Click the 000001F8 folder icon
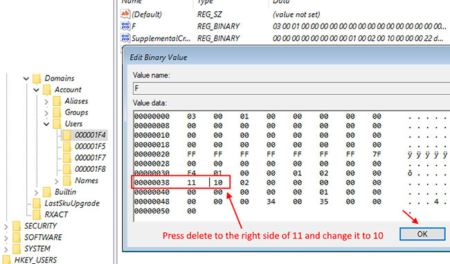Image resolution: width=450 pixels, height=264 pixels. (x=67, y=169)
